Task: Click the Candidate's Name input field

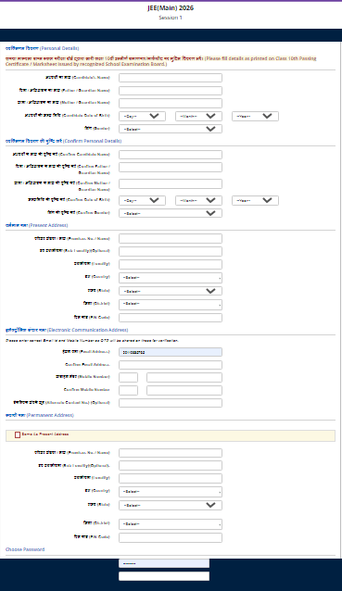Action: 171,78
